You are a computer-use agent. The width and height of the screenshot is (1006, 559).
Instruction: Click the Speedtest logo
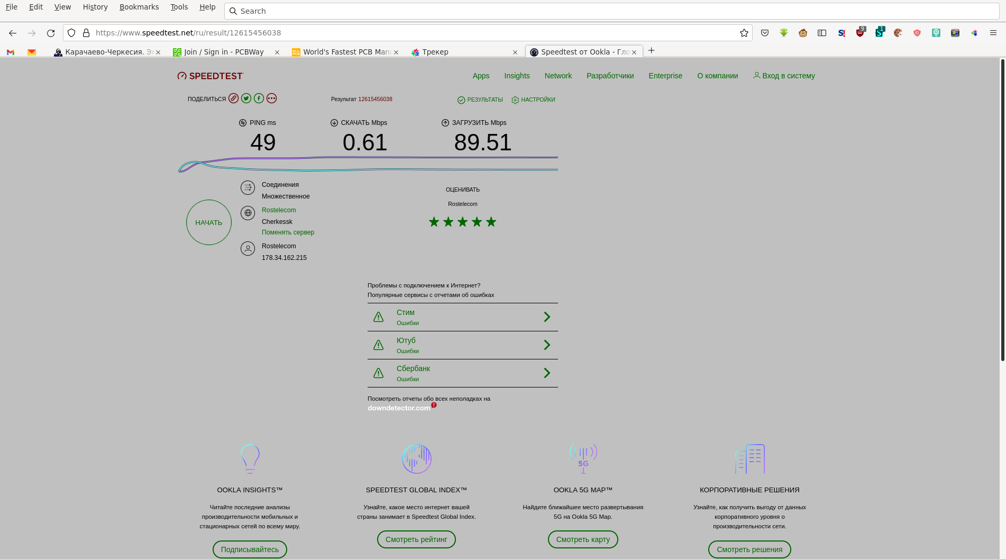coord(210,76)
